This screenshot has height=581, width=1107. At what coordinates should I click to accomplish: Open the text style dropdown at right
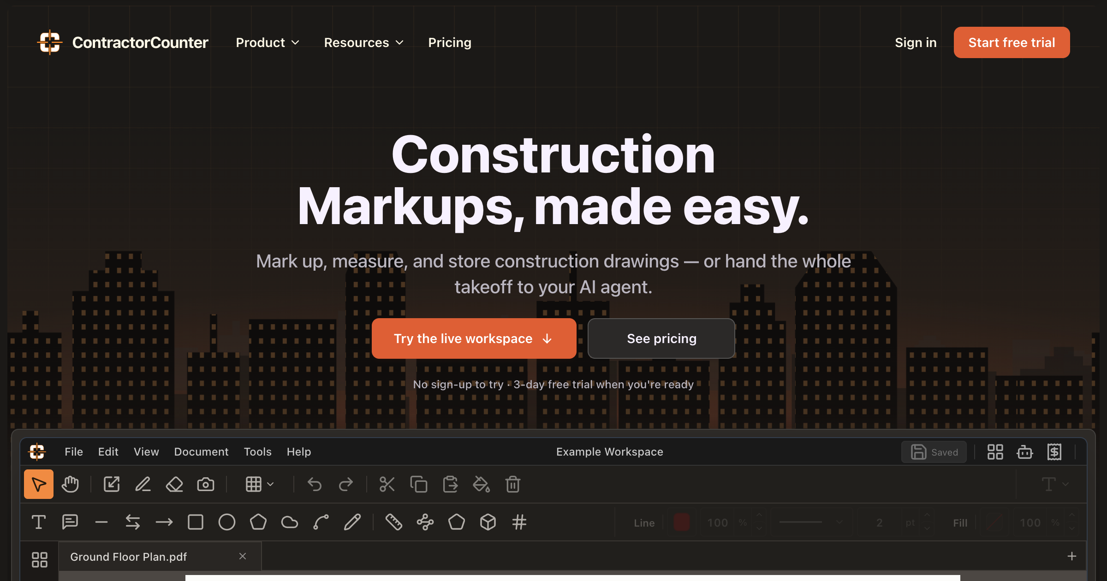coord(1055,484)
